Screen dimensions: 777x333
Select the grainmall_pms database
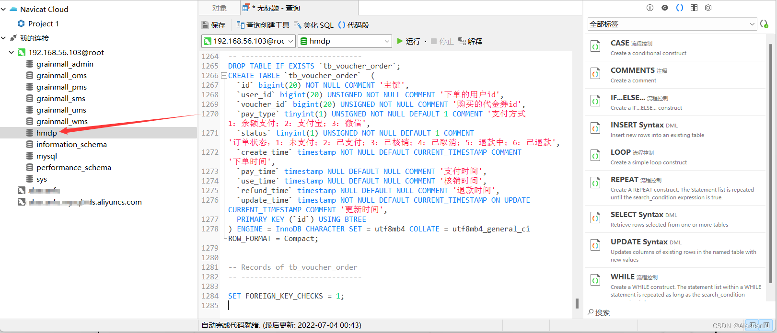pos(61,87)
